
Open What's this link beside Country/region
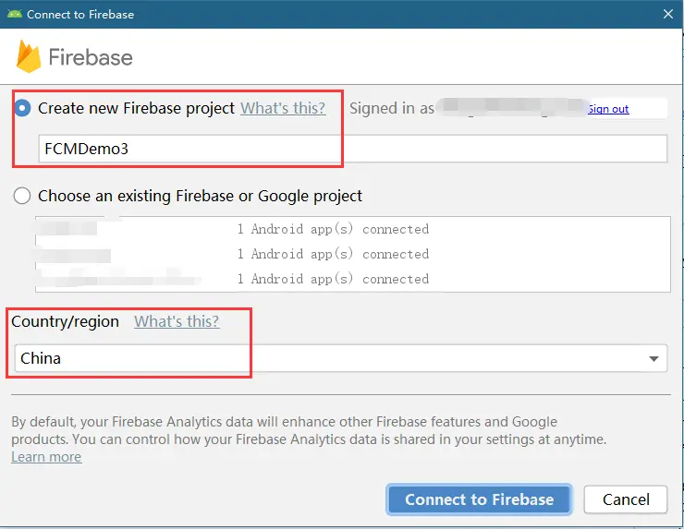tap(177, 321)
